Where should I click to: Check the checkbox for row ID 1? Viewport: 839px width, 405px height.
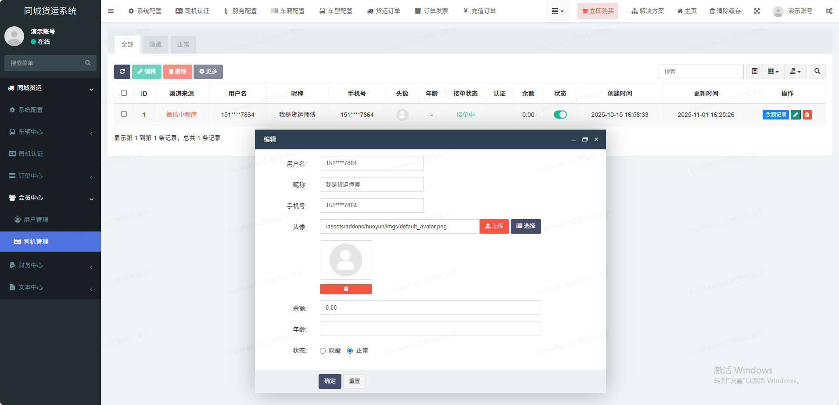click(124, 114)
